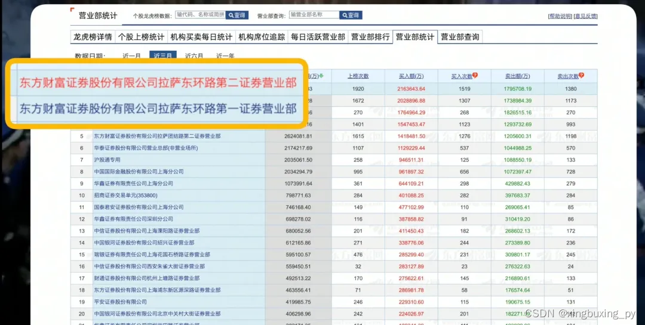The width and height of the screenshot is (645, 325).
Task: Select the 机构买卖每日统计 tab
Action: [x=202, y=37]
